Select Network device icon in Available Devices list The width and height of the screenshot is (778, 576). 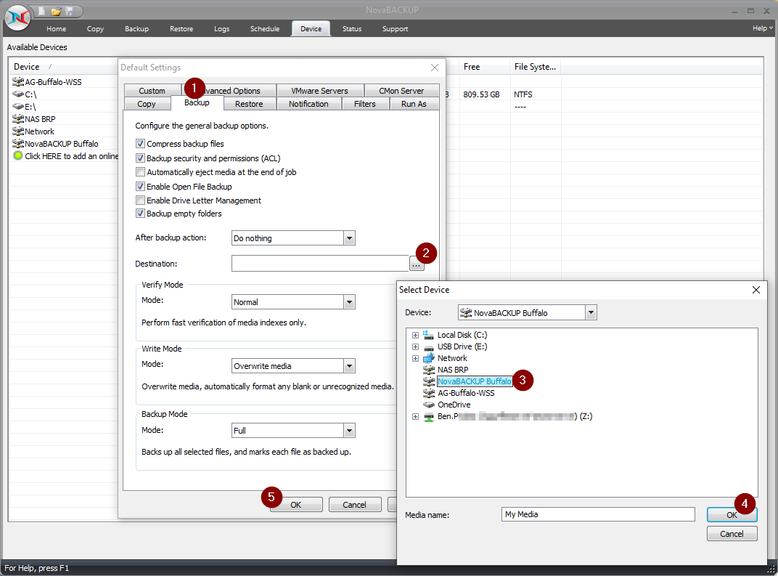coord(18,131)
